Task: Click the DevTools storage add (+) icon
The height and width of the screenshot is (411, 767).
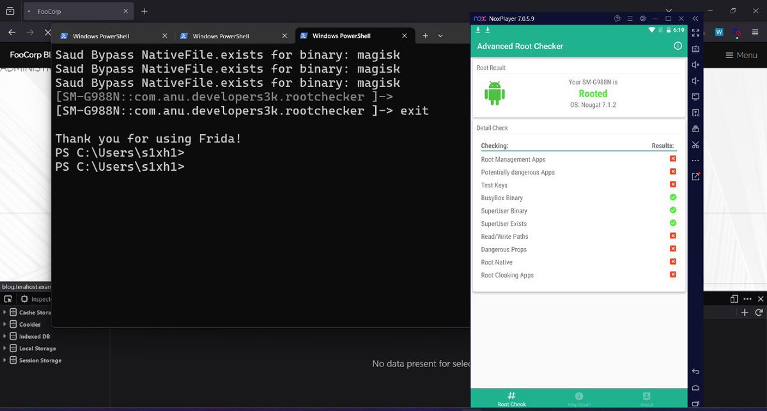Action: [744, 313]
